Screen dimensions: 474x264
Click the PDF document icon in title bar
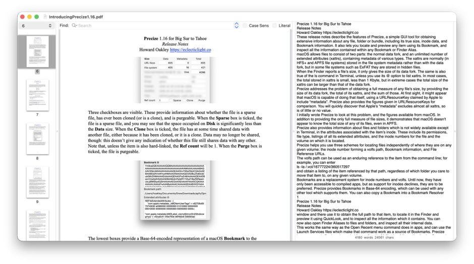pos(45,17)
